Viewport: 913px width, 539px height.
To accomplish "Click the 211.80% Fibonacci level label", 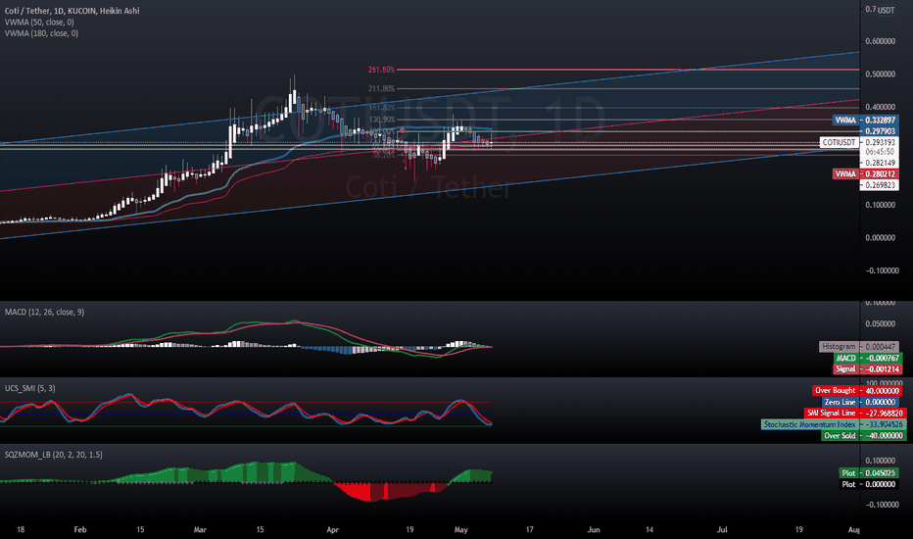I will (x=381, y=88).
